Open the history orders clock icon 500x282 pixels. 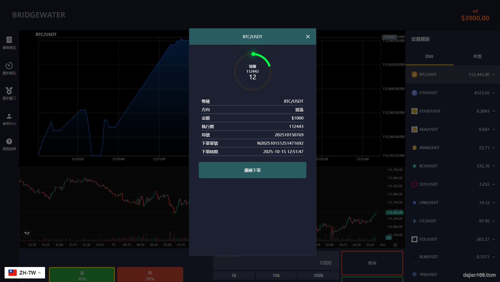pos(9,66)
